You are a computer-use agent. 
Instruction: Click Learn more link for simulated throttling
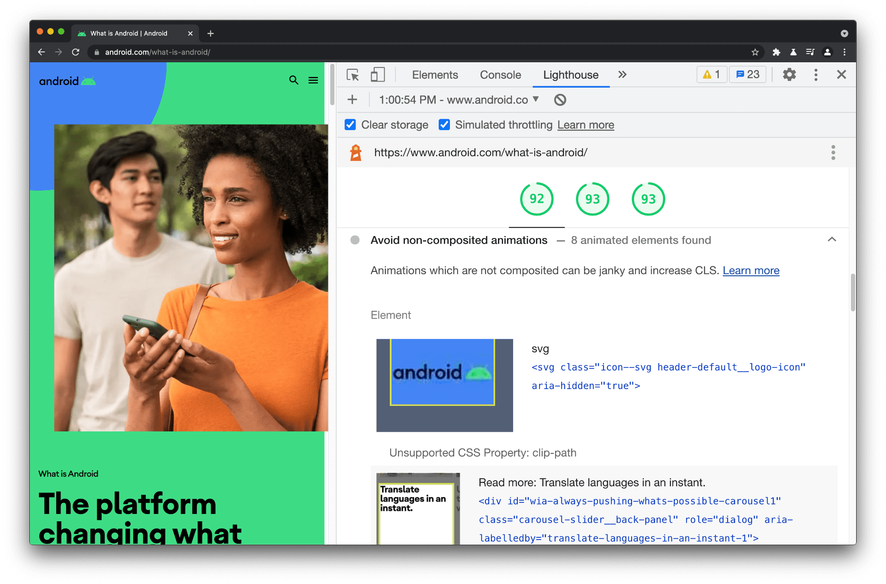pyautogui.click(x=585, y=125)
